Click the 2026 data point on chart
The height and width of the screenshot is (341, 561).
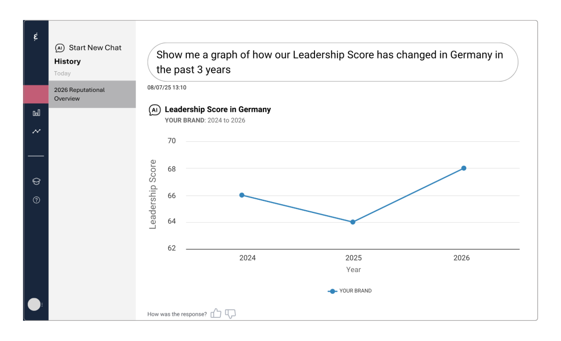click(463, 168)
